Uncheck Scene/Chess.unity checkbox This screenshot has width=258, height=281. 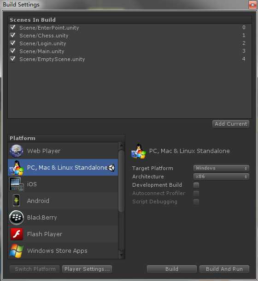point(13,35)
